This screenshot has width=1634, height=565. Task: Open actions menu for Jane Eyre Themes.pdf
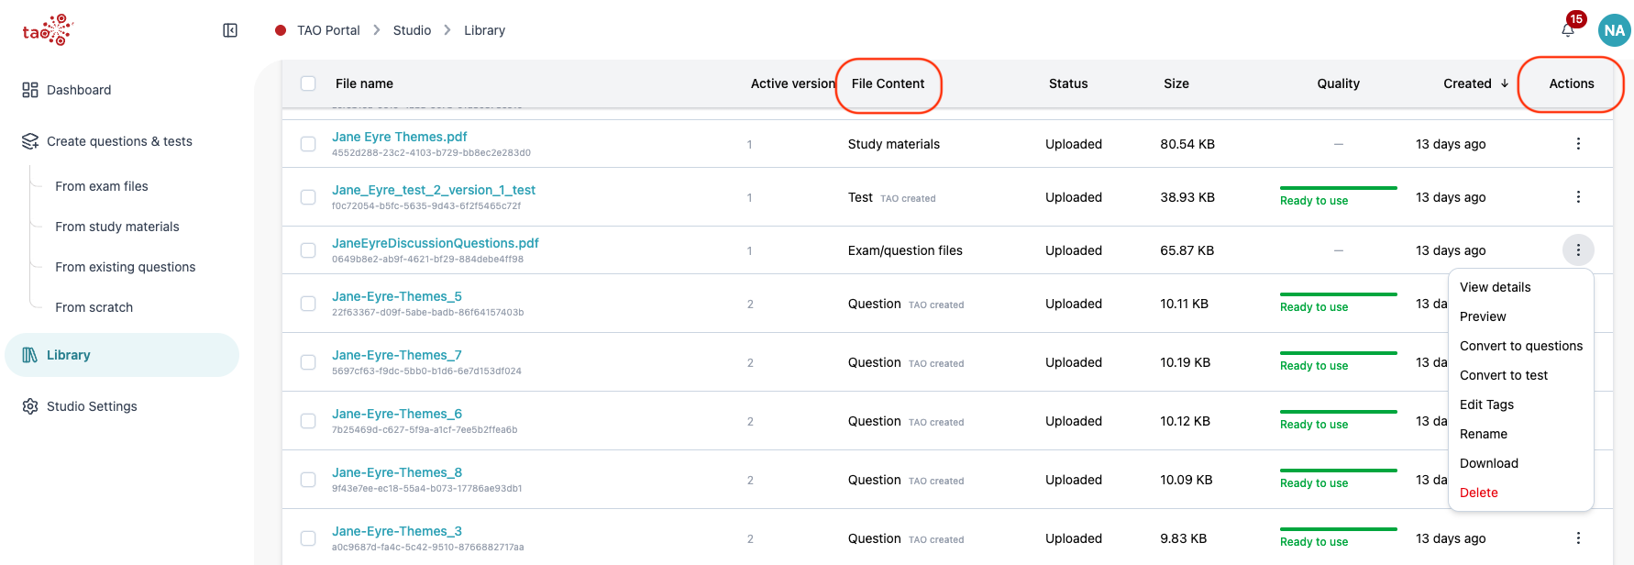(1578, 144)
